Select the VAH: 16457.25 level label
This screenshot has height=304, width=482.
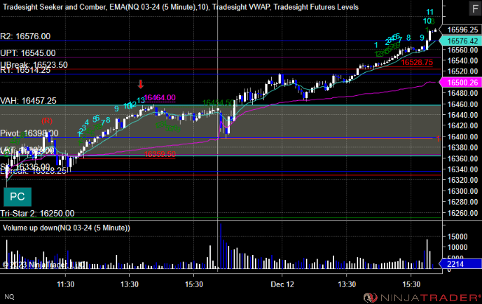(28, 101)
